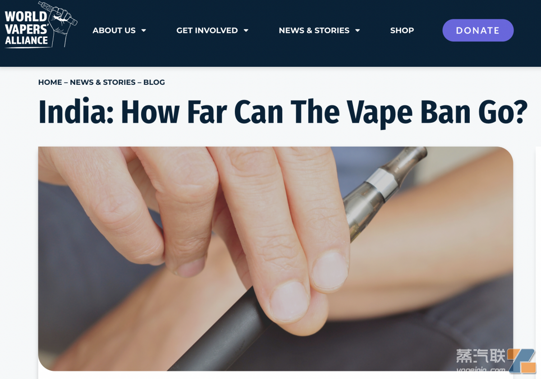This screenshot has height=379, width=541.
Task: Expand the Get Involved dropdown arrow
Action: 246,31
